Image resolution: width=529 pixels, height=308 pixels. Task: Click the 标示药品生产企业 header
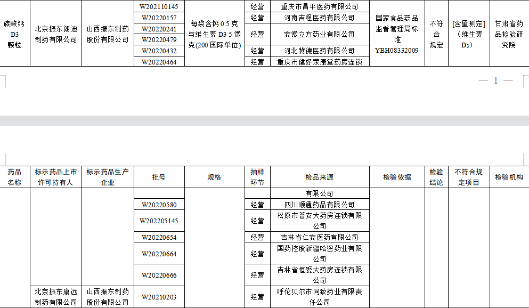[x=108, y=177]
